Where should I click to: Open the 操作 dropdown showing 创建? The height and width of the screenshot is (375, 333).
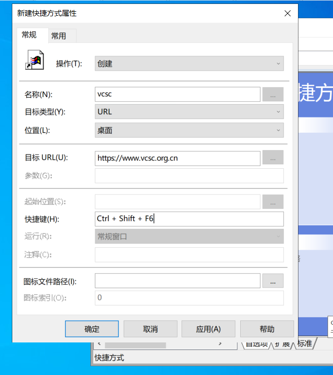tap(189, 64)
